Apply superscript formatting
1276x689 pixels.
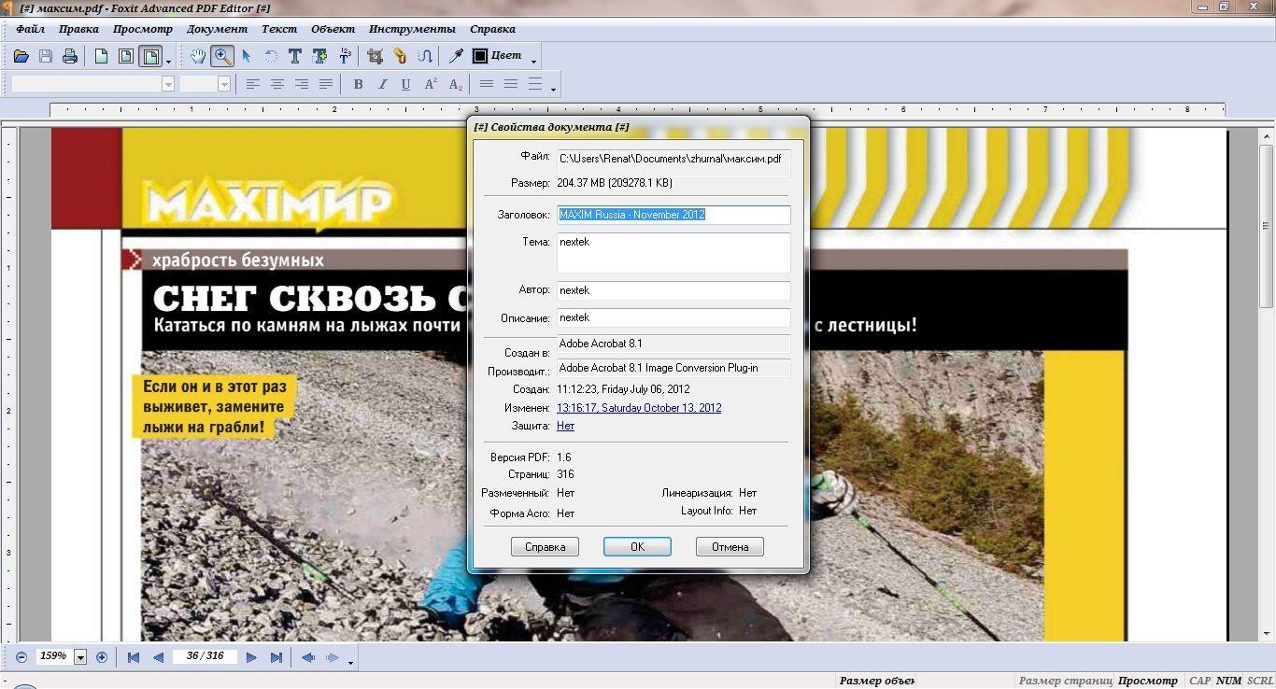431,84
